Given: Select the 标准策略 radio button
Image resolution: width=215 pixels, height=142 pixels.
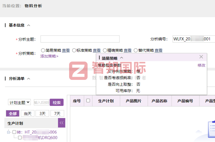Looking at the screenshot, I should 74,50.
